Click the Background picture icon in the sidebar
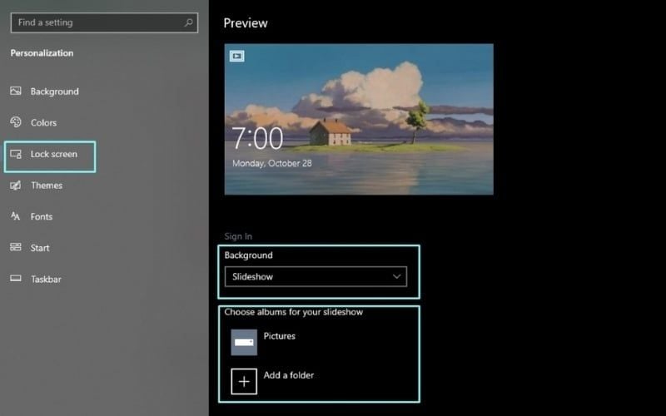 [x=16, y=92]
